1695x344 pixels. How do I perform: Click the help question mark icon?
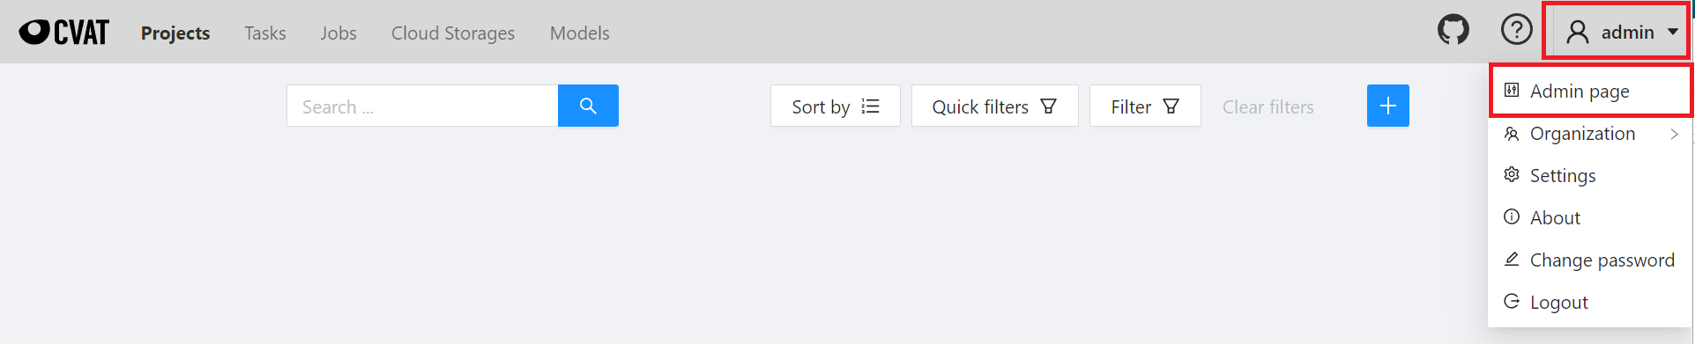[x=1516, y=30]
